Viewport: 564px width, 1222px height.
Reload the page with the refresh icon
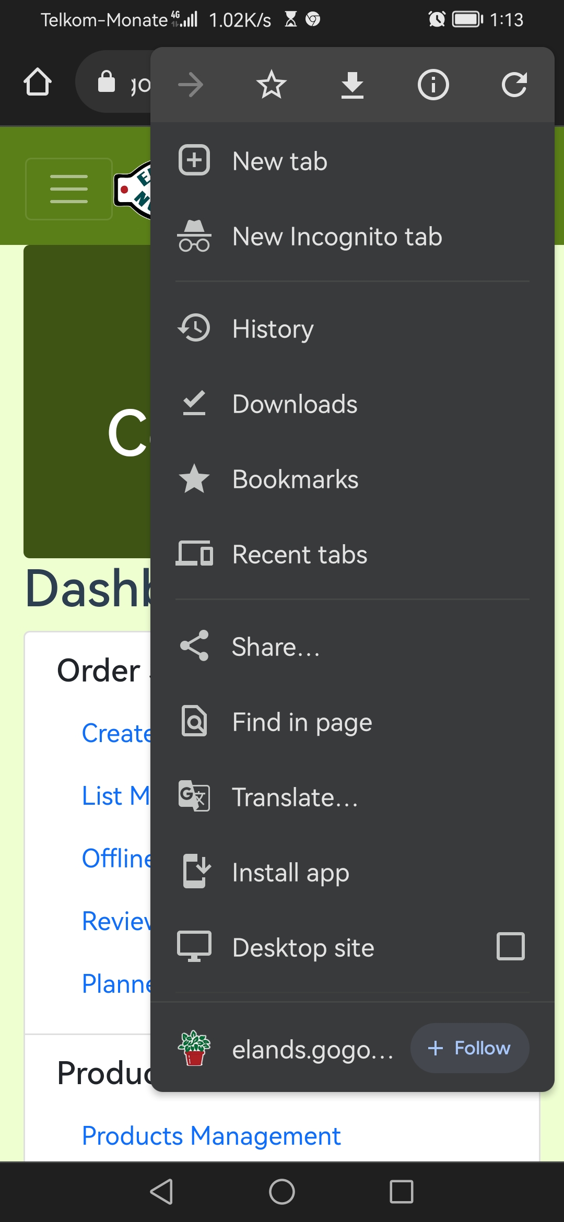pyautogui.click(x=514, y=85)
